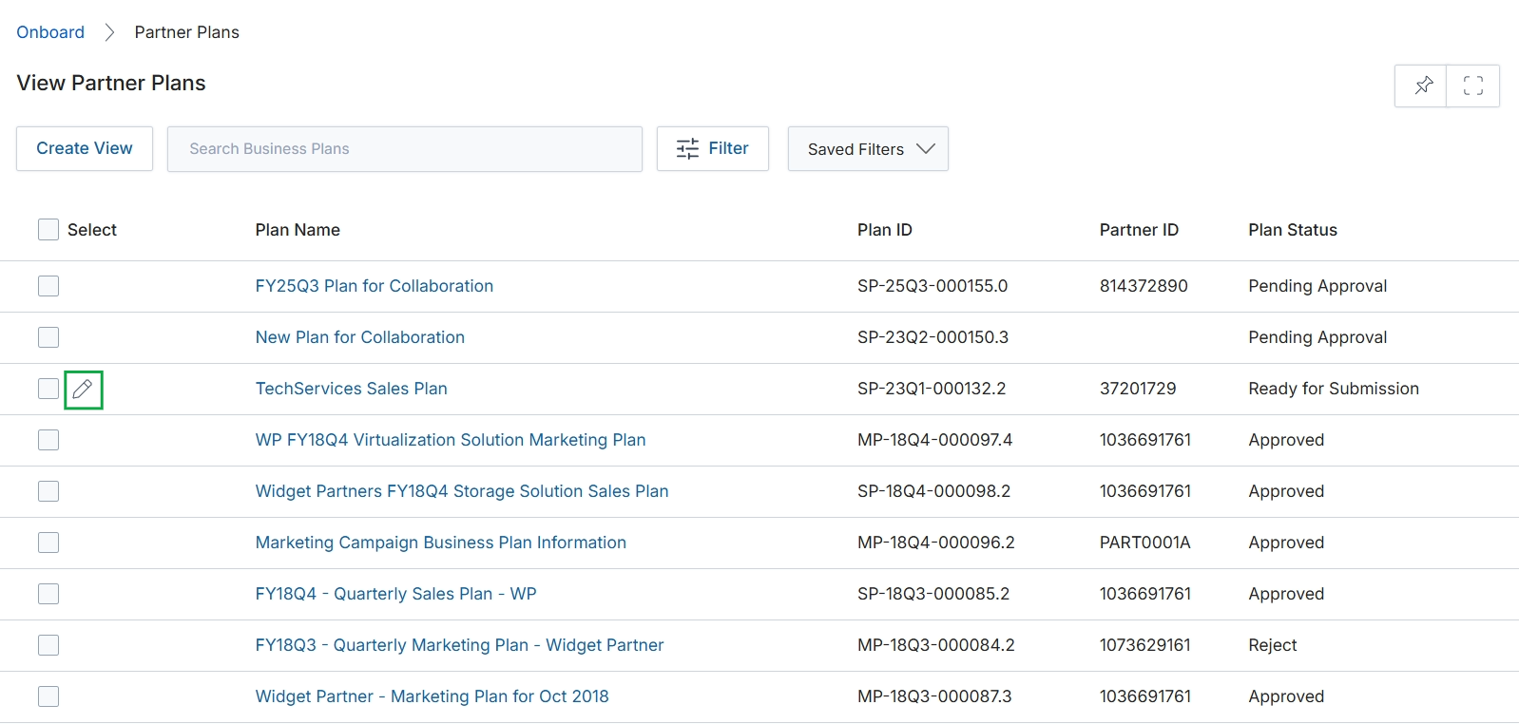
Task: Open Widget Partner - Marketing Plan for Oct 2018
Action: [433, 696]
